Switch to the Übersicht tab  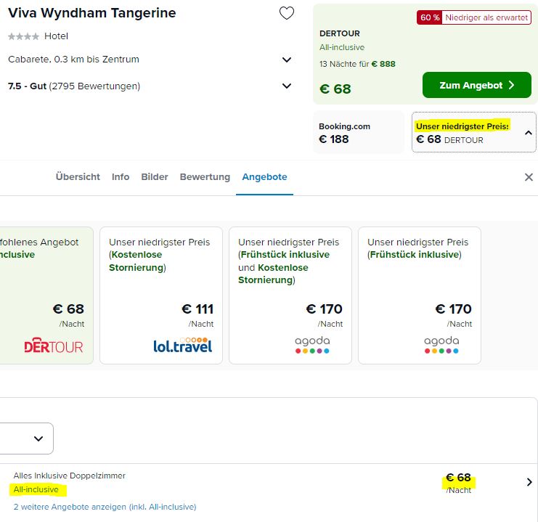point(78,177)
